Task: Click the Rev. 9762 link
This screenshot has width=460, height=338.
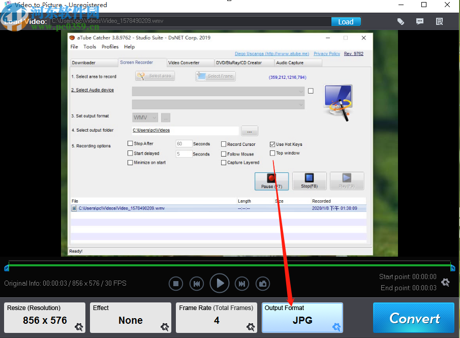Action: pyautogui.click(x=353, y=54)
